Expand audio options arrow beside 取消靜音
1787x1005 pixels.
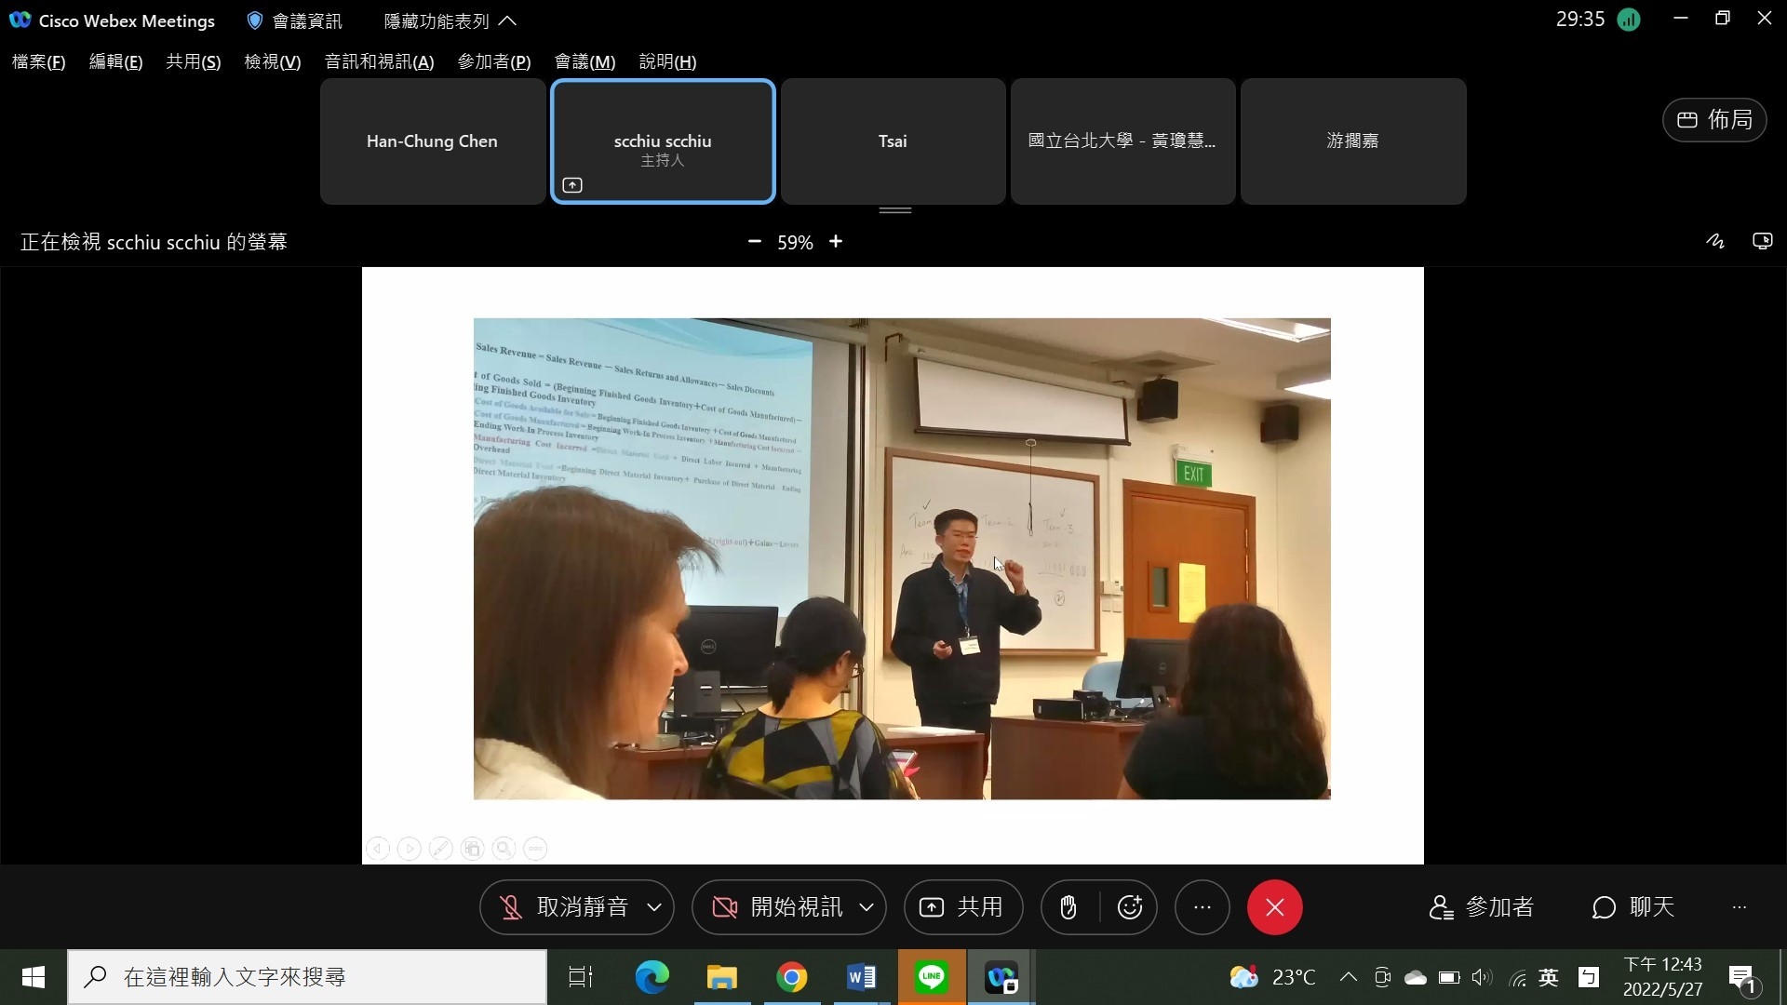click(654, 907)
